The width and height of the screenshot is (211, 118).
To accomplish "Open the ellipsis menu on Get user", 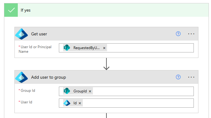I will [x=191, y=34].
